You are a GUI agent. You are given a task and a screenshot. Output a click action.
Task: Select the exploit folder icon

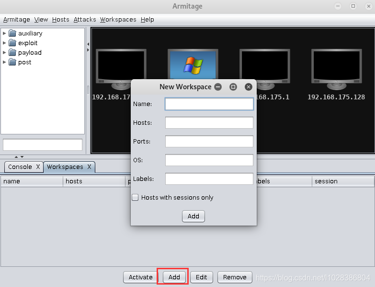pos(12,43)
